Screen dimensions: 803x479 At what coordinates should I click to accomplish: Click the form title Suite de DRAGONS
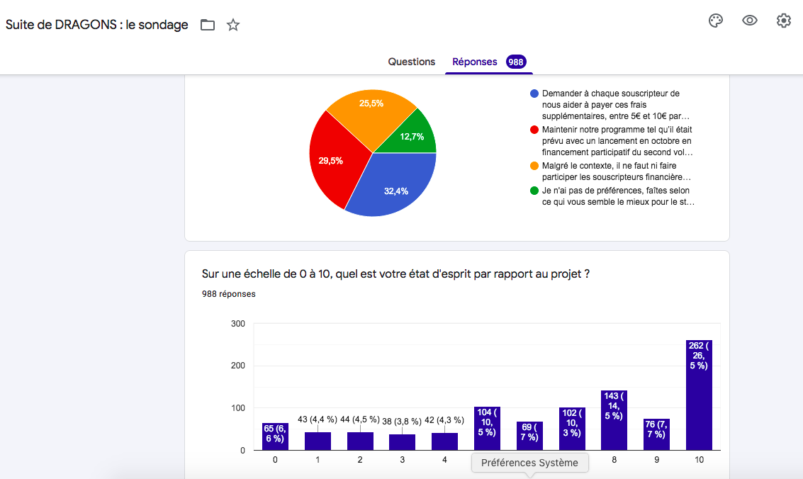click(x=97, y=25)
